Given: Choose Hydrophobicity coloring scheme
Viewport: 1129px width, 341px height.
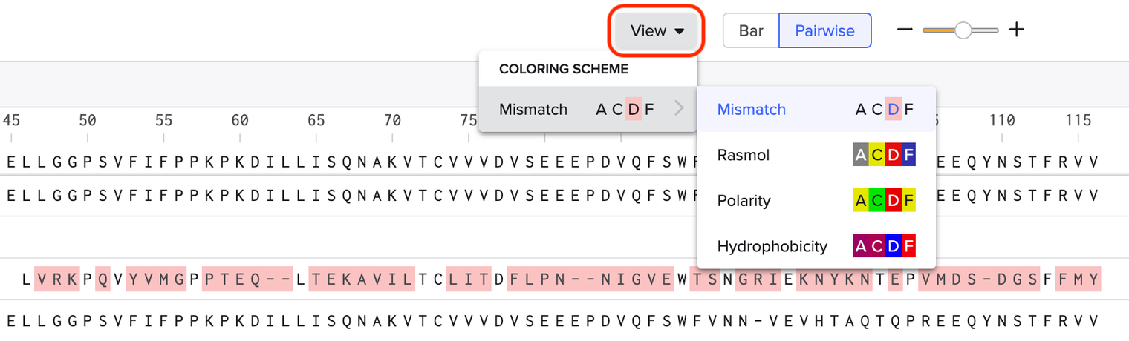Looking at the screenshot, I should pyautogui.click(x=772, y=246).
